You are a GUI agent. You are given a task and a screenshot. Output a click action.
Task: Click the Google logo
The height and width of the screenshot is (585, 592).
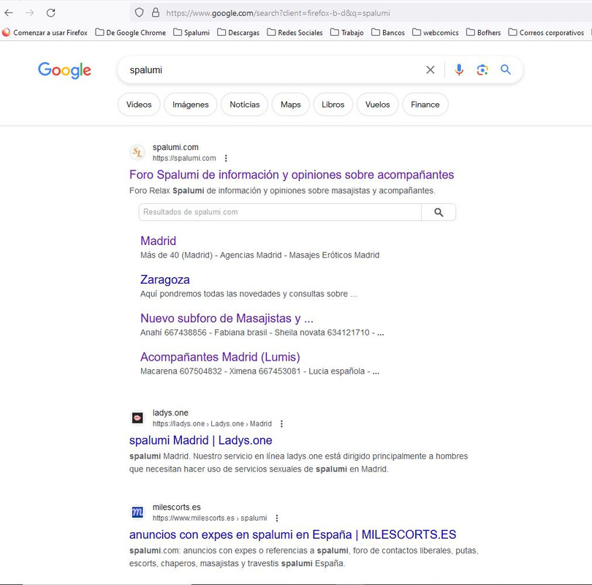[64, 70]
